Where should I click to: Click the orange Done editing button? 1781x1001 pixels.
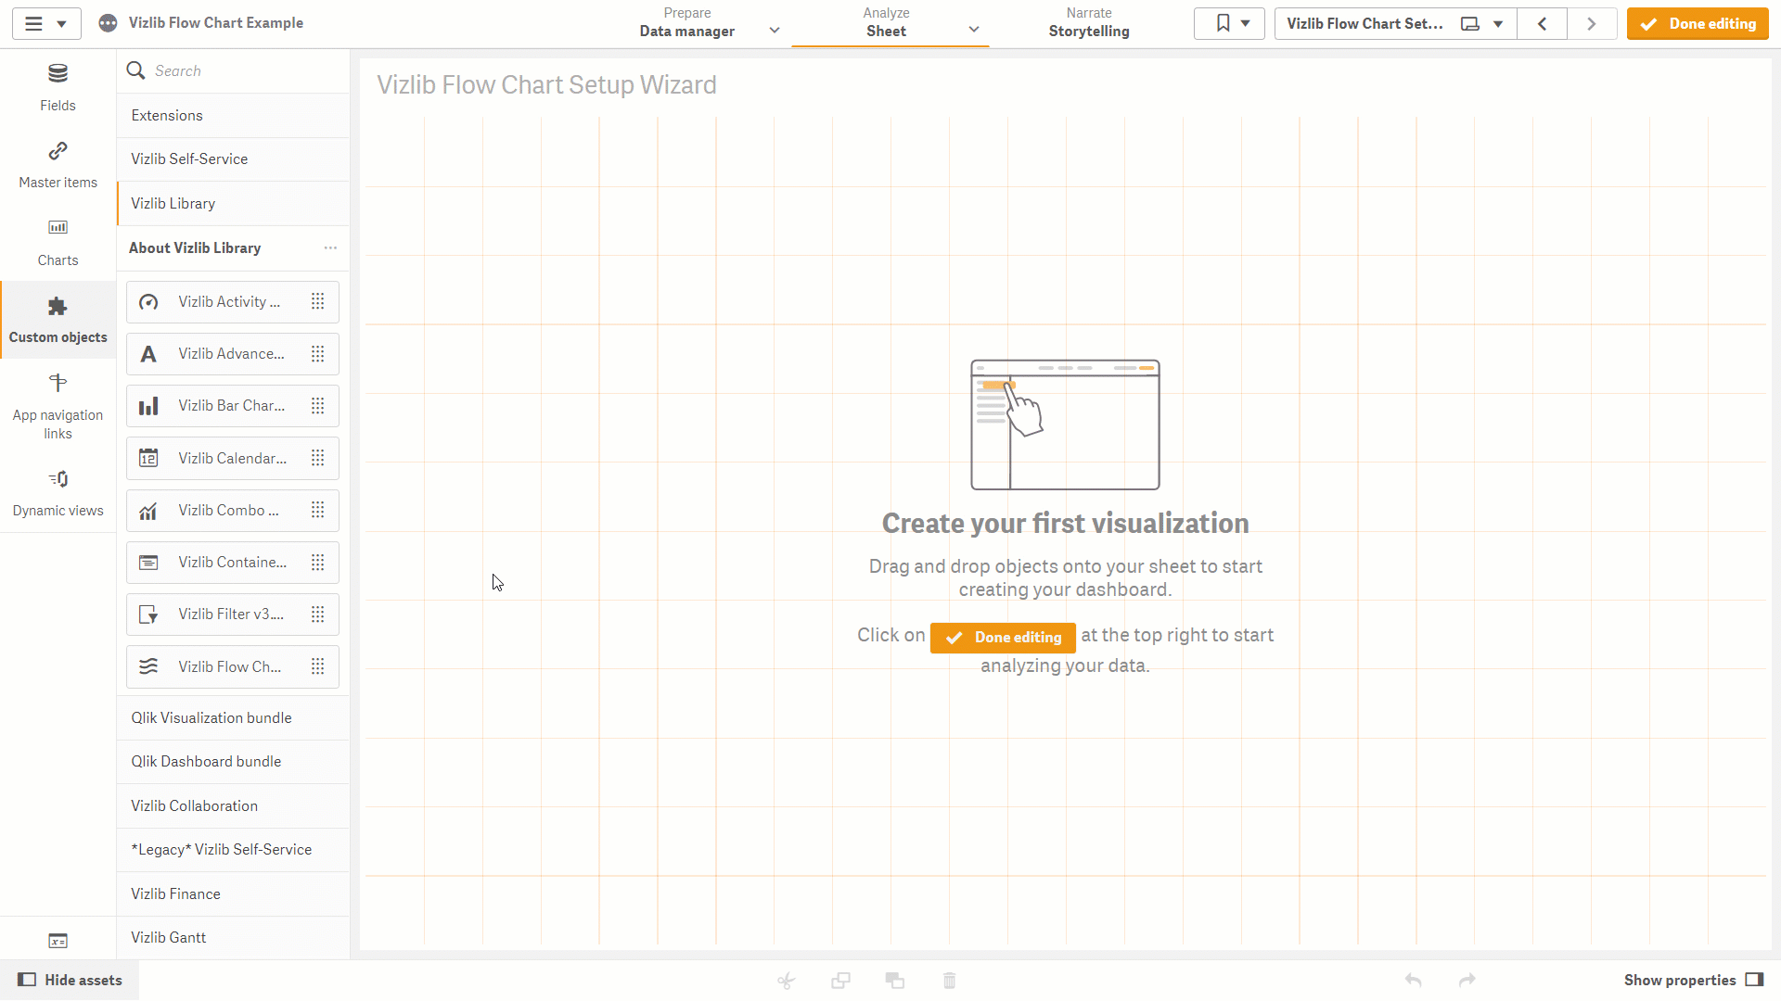pyautogui.click(x=1698, y=23)
